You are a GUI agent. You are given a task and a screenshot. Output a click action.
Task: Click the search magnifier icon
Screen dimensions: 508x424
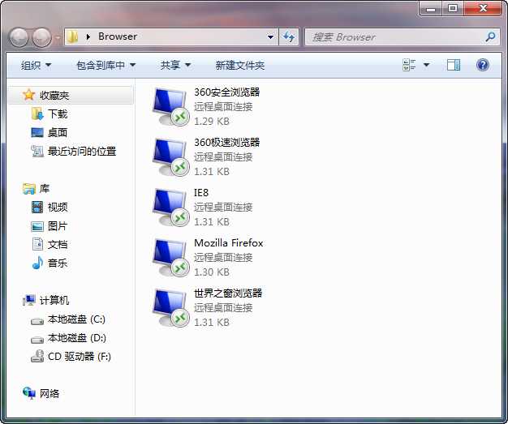(x=490, y=37)
